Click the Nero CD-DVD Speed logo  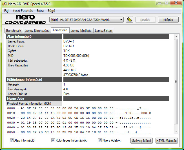coord(25,19)
